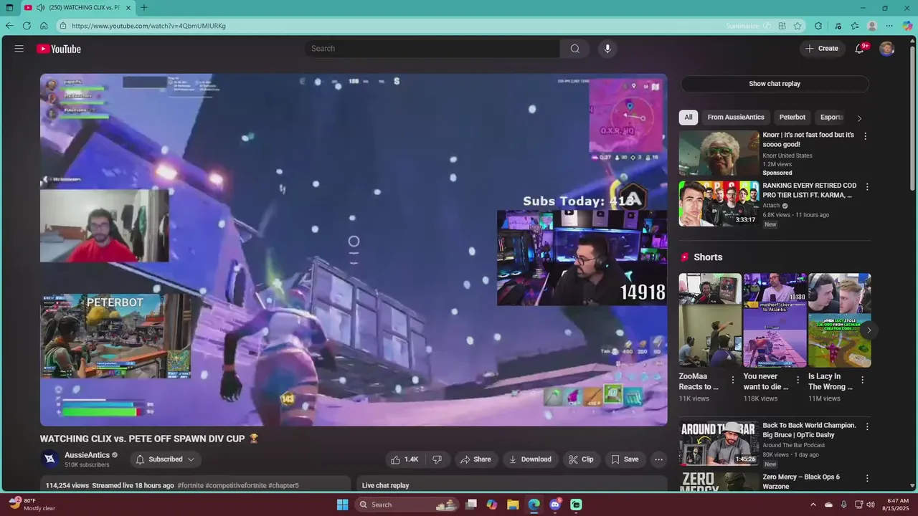Refresh the page in the browser
Viewport: 918px width, 516px height.
pyautogui.click(x=27, y=26)
